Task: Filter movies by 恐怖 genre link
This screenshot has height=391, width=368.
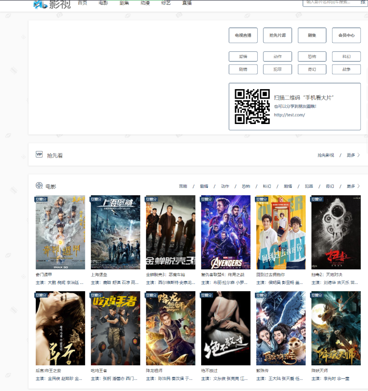Action: pos(246,187)
